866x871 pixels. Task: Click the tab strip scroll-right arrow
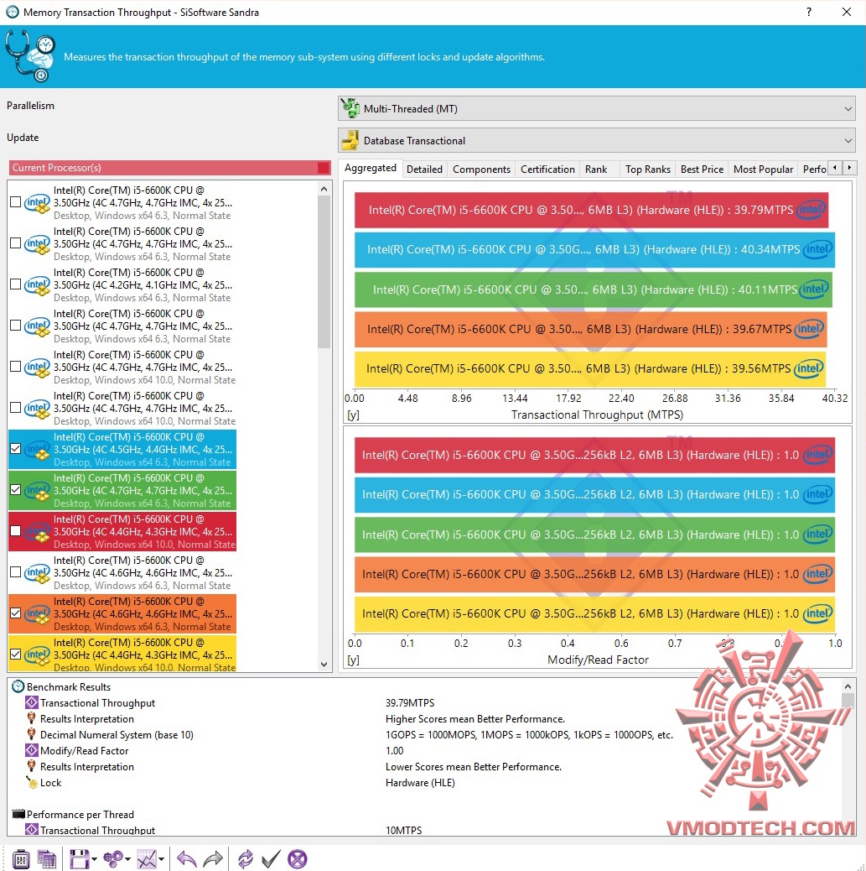click(848, 167)
